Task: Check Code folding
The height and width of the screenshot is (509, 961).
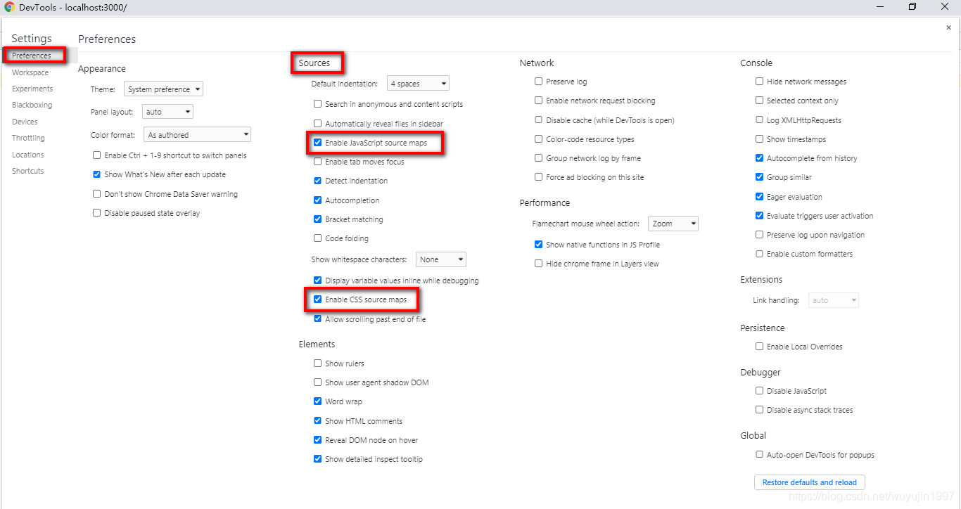Action: [317, 238]
